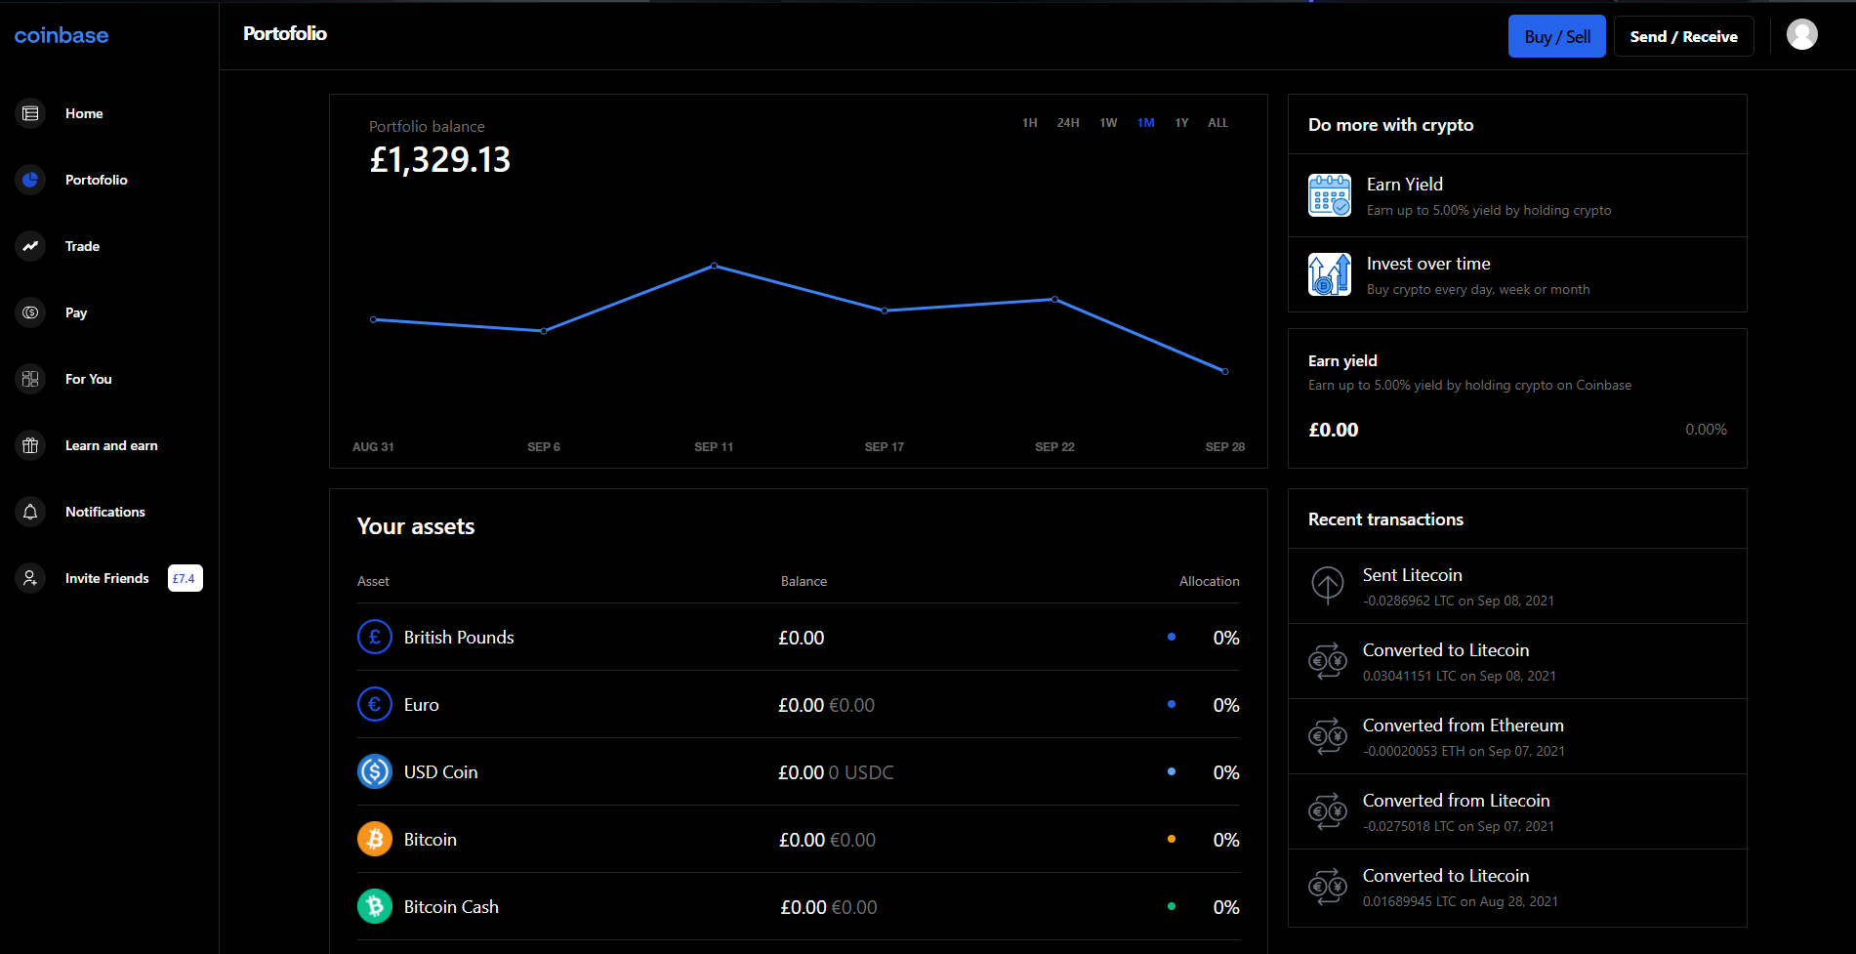
Task: Switch chart range to 1H
Action: pyautogui.click(x=1030, y=123)
